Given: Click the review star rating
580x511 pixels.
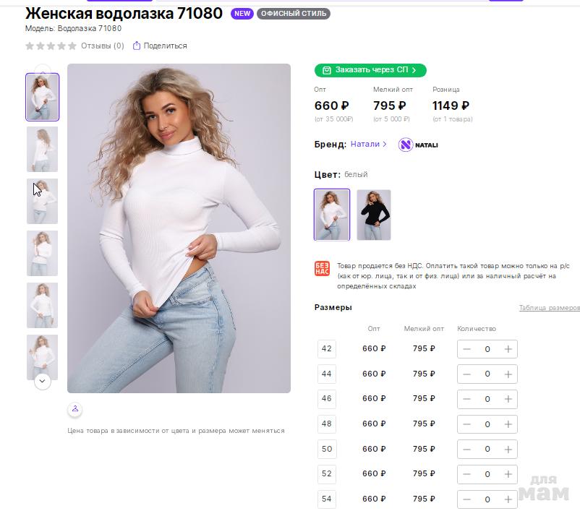Looking at the screenshot, I should point(51,46).
